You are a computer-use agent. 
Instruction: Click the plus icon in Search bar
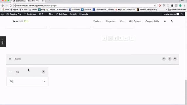pos(164,59)
